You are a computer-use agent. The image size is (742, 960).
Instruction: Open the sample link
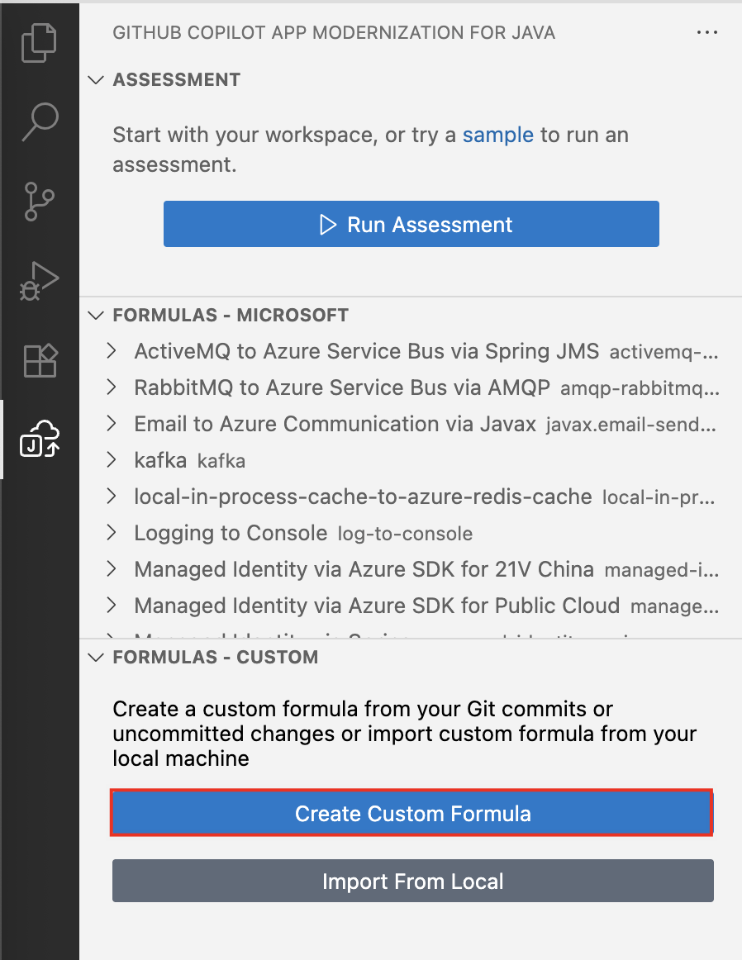coord(497,135)
